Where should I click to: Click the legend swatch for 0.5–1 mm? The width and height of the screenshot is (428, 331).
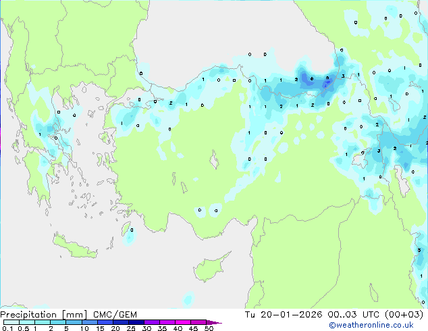[x=27, y=322]
